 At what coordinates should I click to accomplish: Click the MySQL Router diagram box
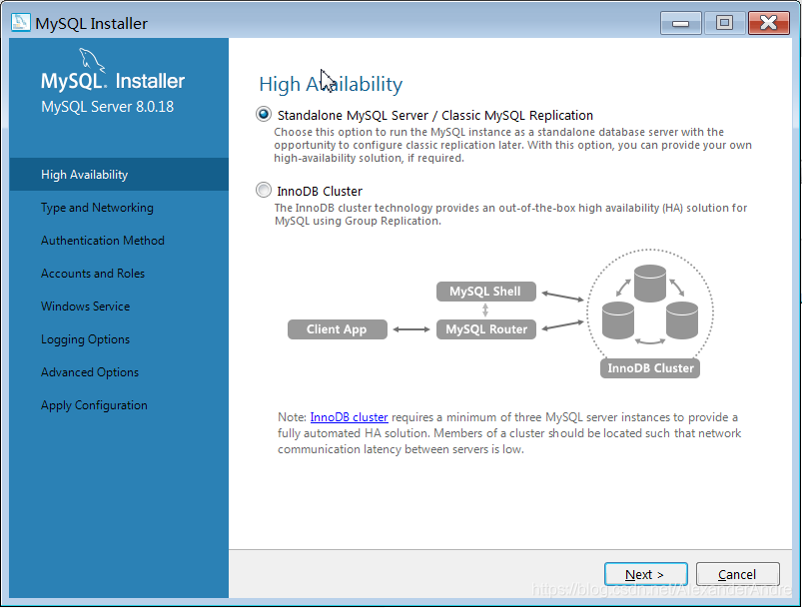[x=486, y=329]
